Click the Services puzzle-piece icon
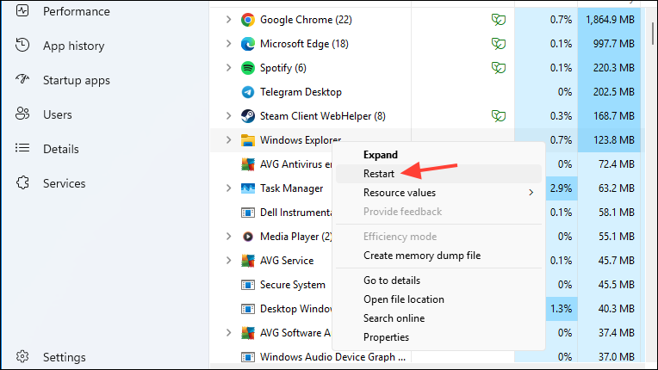This screenshot has height=370, width=658. (22, 182)
